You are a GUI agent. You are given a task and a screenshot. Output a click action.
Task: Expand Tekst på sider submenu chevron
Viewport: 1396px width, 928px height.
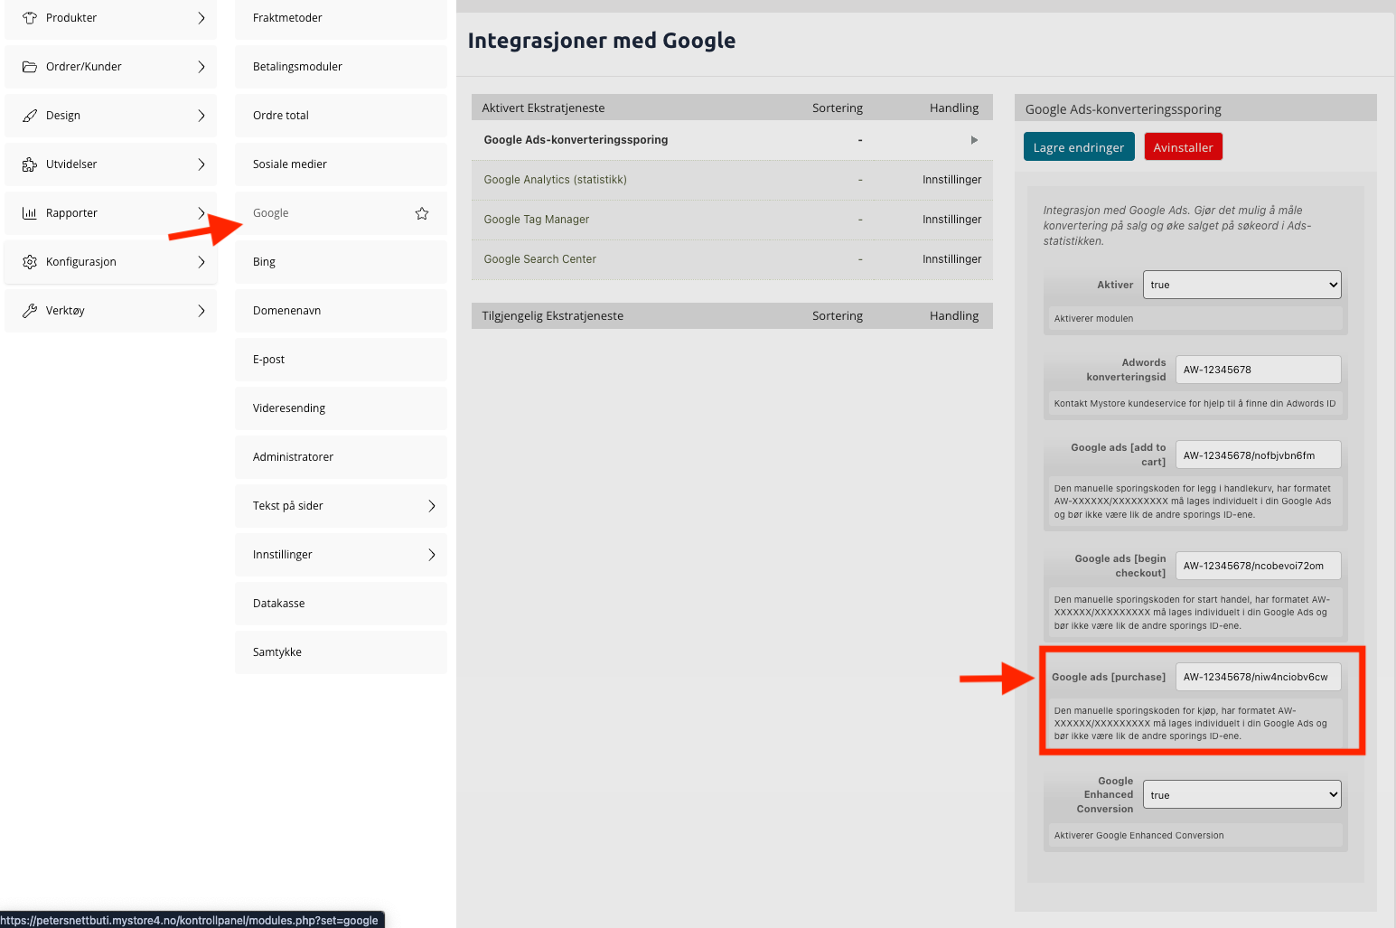[x=432, y=506]
